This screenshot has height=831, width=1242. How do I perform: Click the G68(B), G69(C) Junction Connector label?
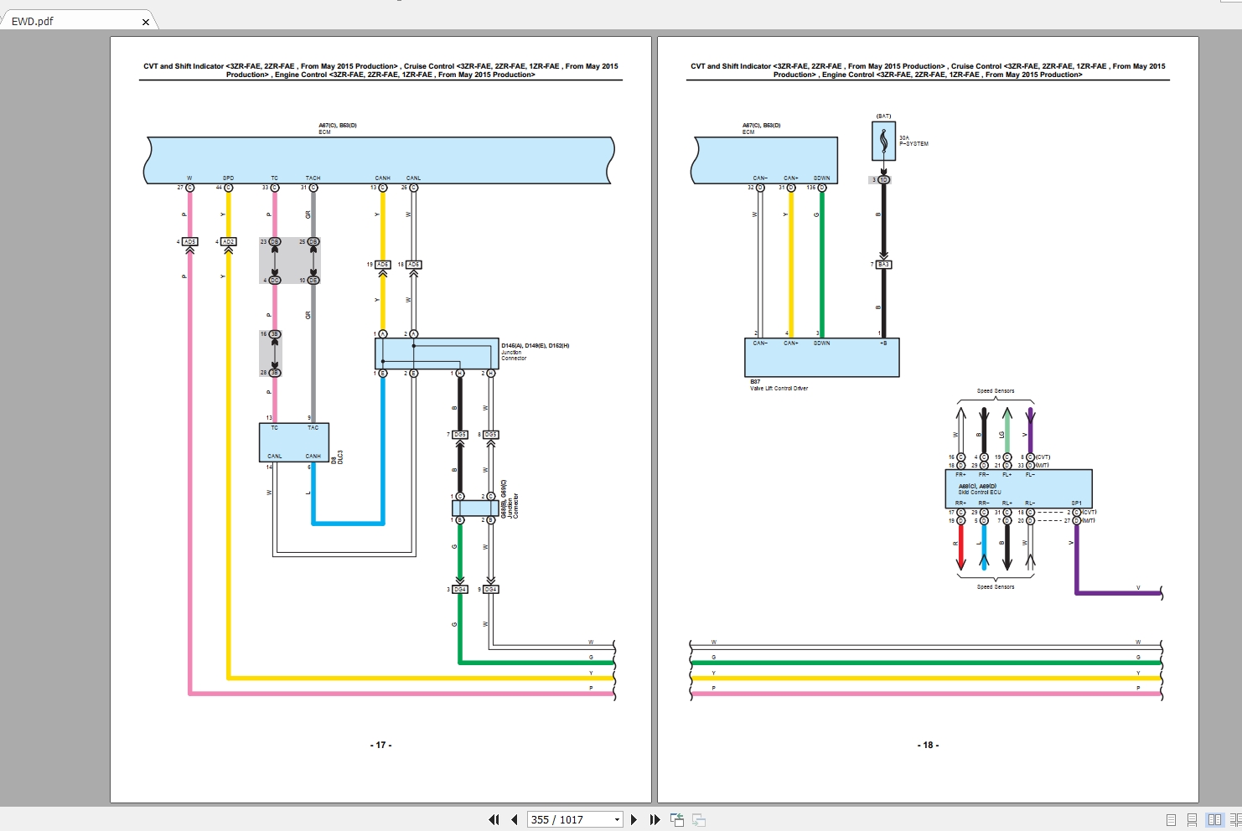click(509, 498)
